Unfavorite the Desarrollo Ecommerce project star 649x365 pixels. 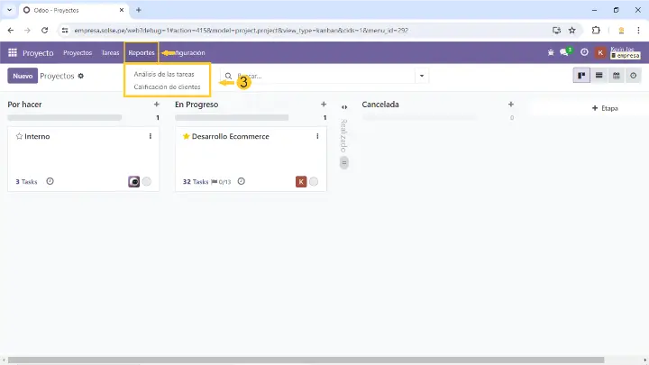pyautogui.click(x=187, y=137)
